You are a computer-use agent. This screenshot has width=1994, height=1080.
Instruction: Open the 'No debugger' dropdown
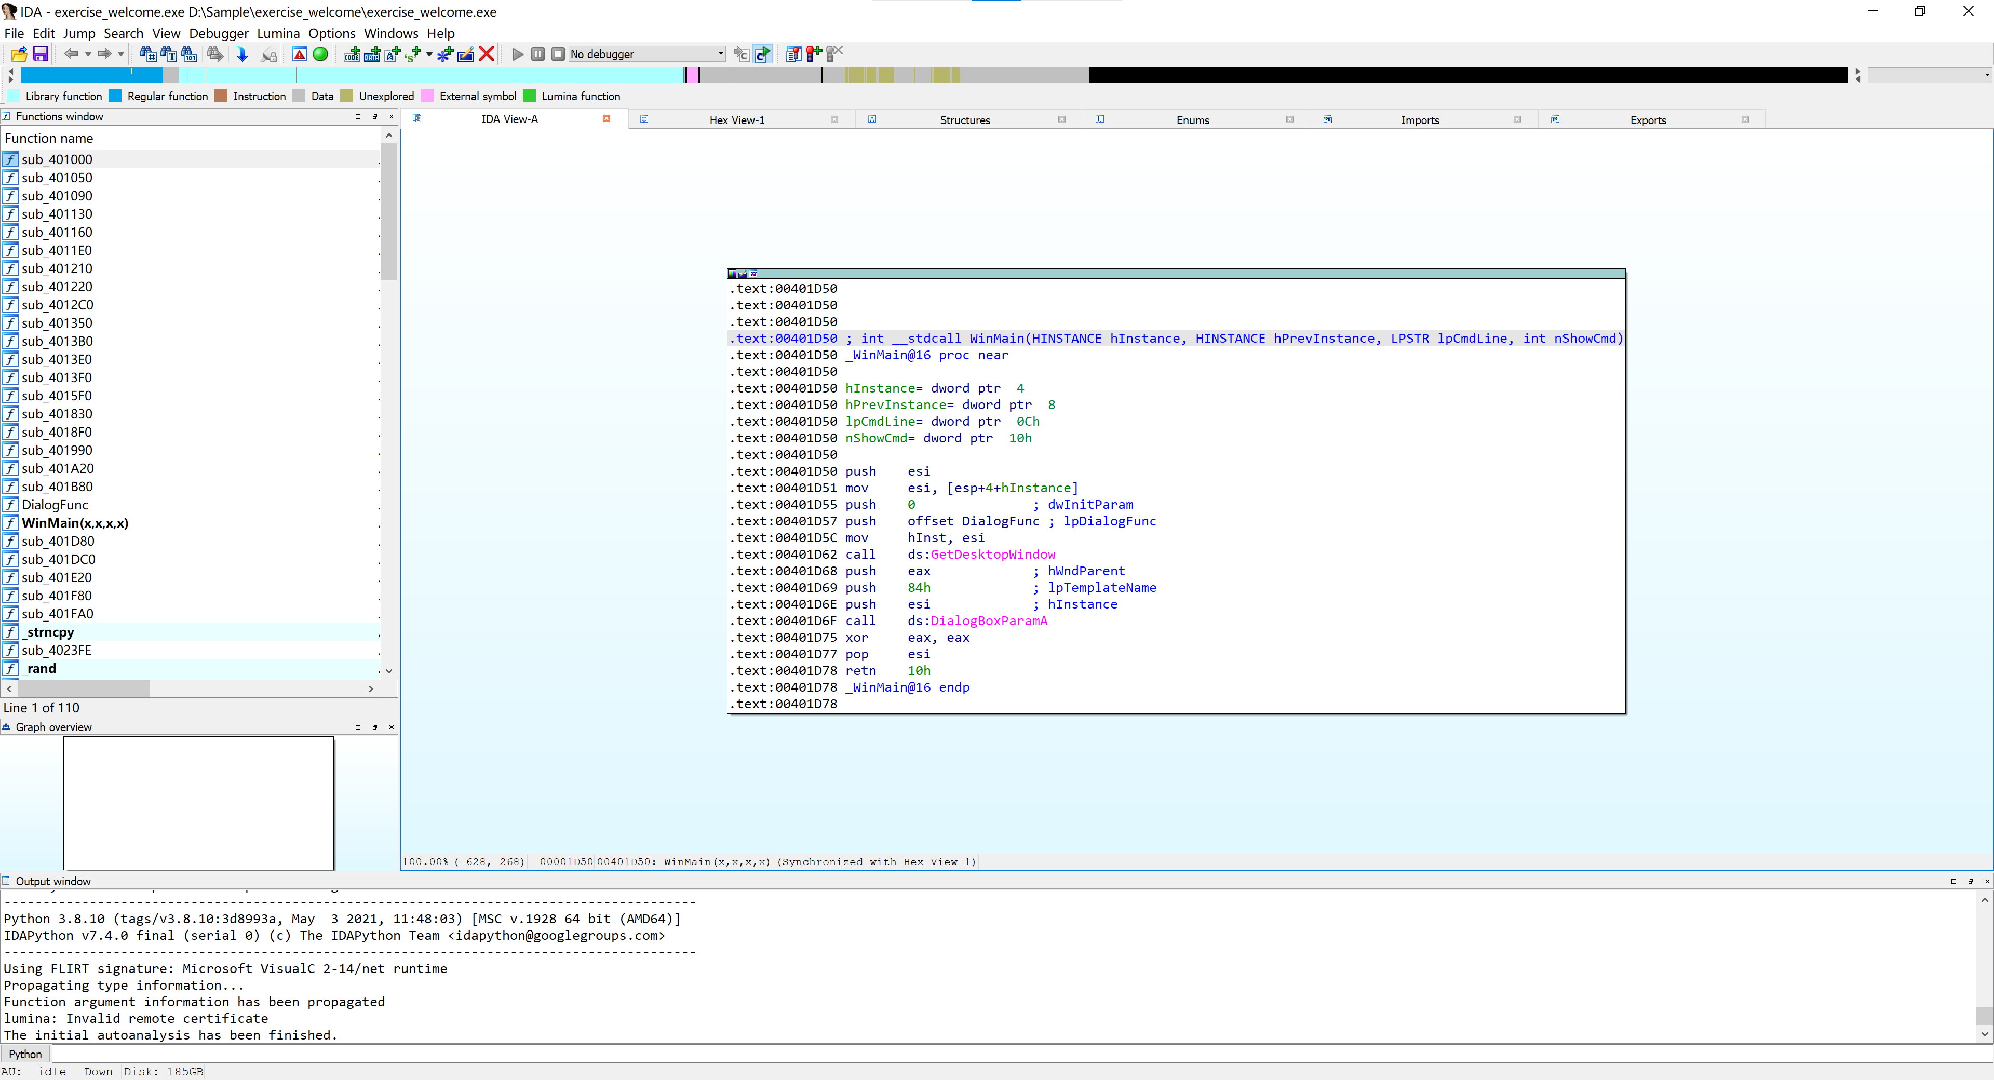tap(647, 53)
